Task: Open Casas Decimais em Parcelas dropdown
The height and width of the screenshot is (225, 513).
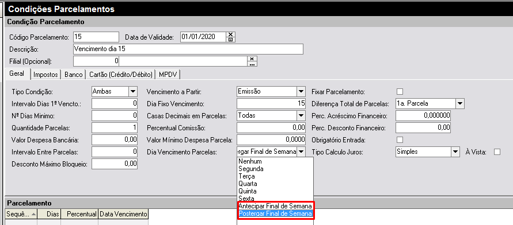Action: click(301, 115)
